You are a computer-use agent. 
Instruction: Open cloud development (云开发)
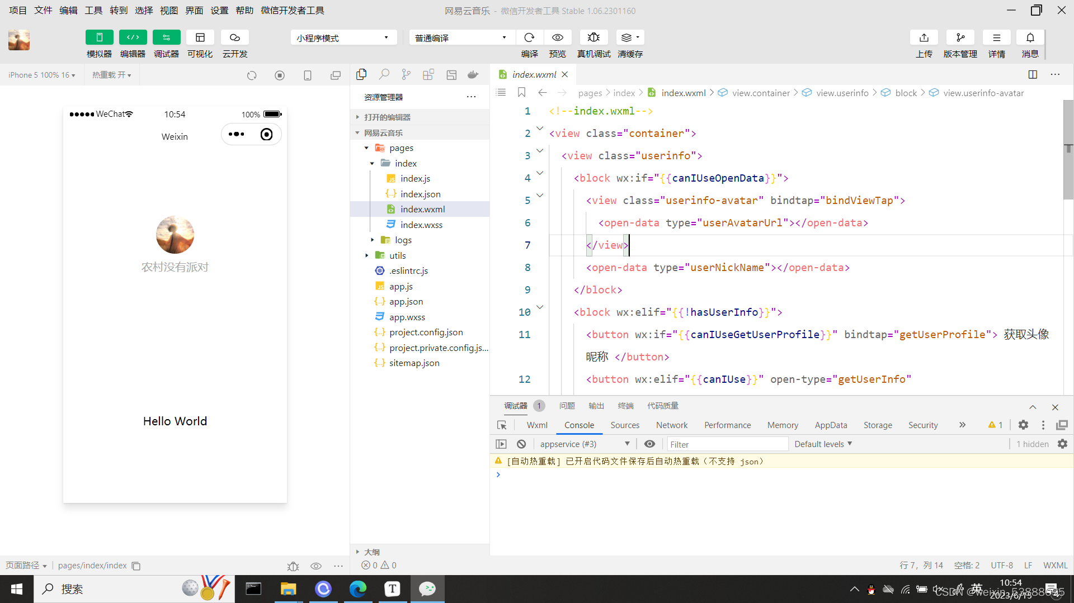tap(234, 37)
